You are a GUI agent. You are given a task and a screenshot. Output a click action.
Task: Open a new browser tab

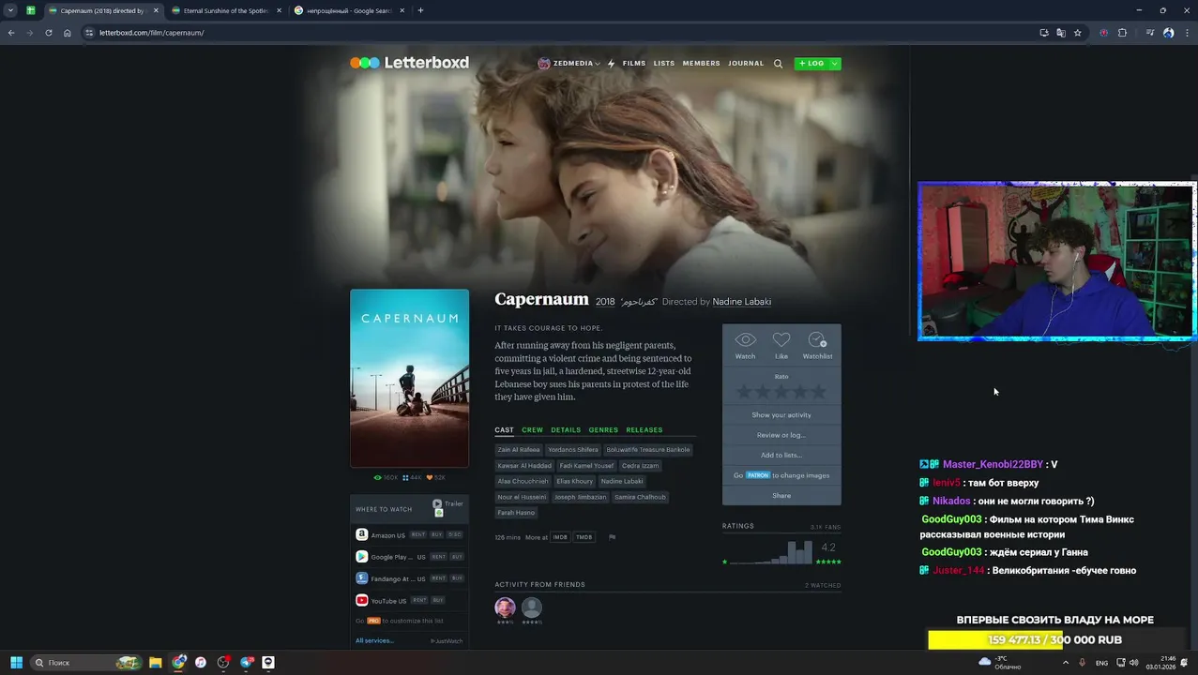[x=420, y=10]
